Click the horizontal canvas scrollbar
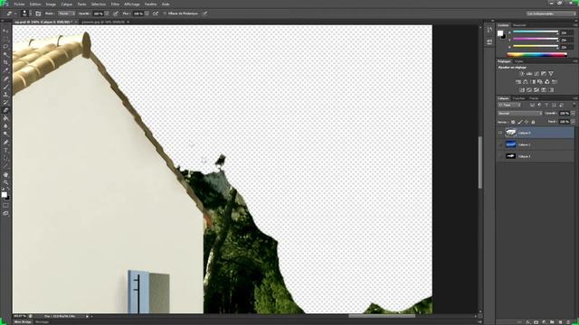Image resolution: width=579 pixels, height=325 pixels. (x=382, y=316)
